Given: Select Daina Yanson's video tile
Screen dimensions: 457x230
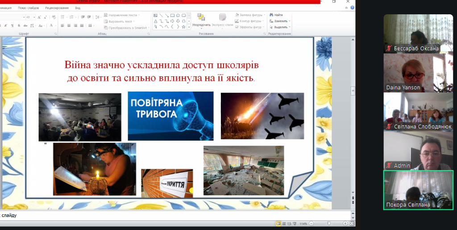Looking at the screenshot, I should tap(418, 72).
